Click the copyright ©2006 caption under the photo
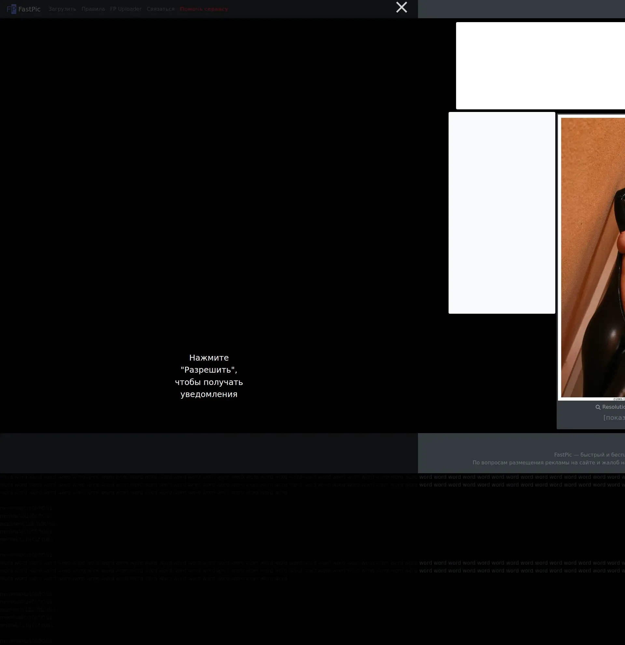This screenshot has height=645, width=625. [619, 399]
